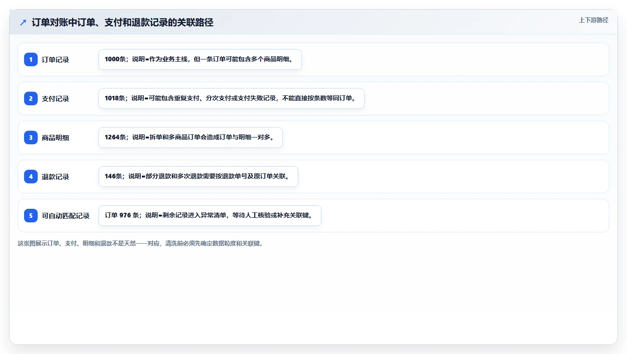Select the 可自动匹配记录 label
This screenshot has width=627, height=354.
coord(66,216)
